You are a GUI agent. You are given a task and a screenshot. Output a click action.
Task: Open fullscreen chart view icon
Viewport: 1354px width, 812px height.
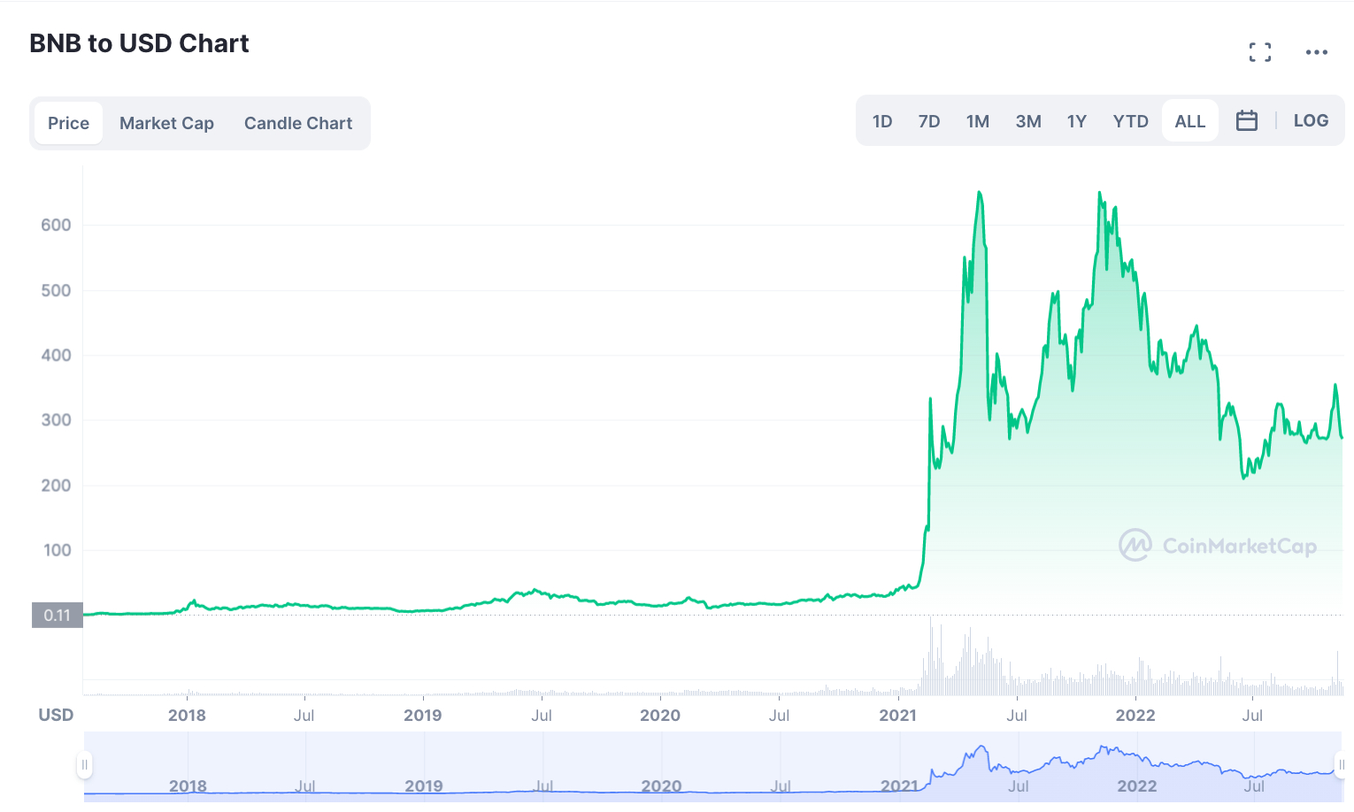(1260, 52)
